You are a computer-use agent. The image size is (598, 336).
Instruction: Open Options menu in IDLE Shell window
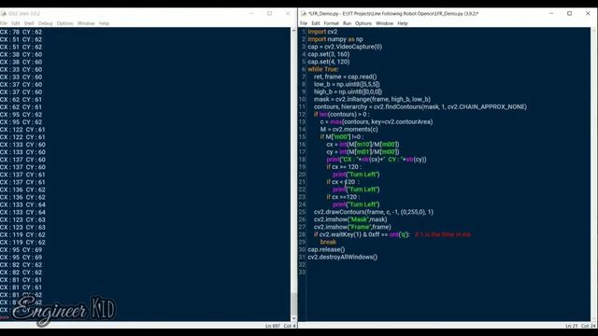(64, 23)
